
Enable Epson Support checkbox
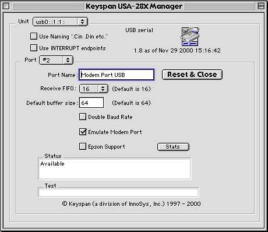point(83,146)
